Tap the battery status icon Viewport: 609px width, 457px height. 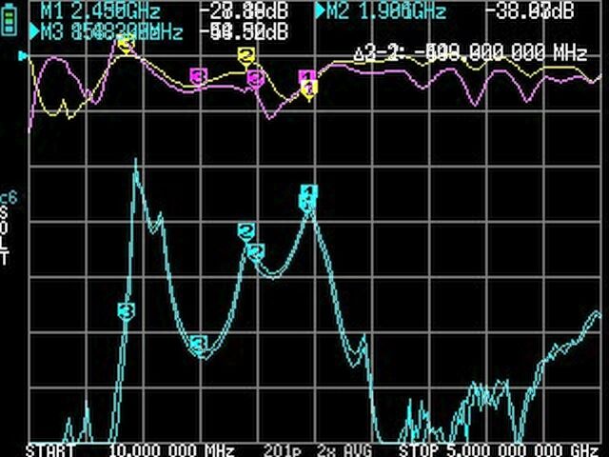pyautogui.click(x=9, y=22)
